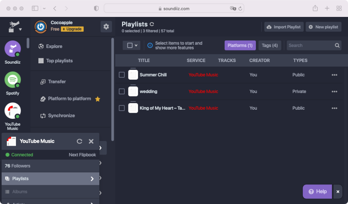Check the Summer Chill playlist checkbox
This screenshot has height=204, width=348.
tap(122, 75)
